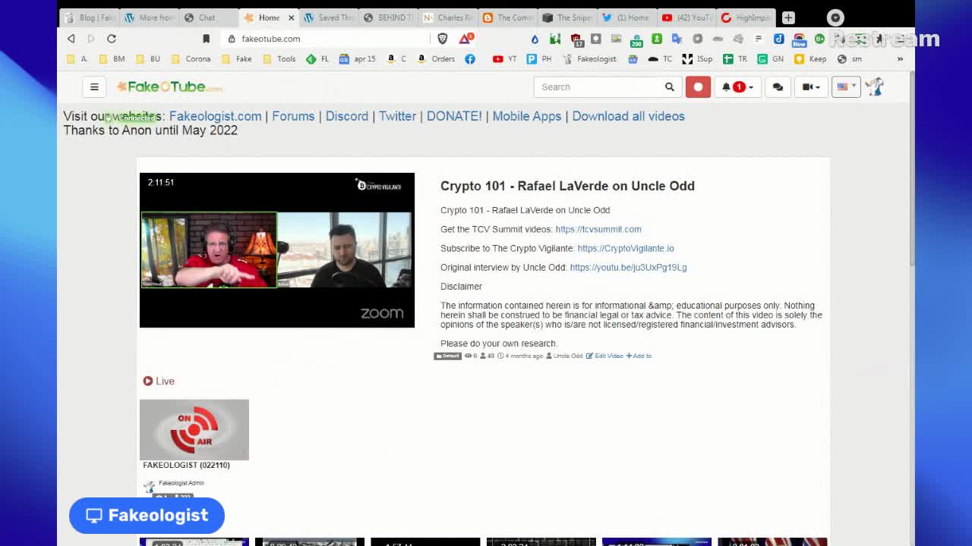The height and width of the screenshot is (546, 972).
Task: Switch to the (42) YouTube tab
Action: [x=686, y=17]
